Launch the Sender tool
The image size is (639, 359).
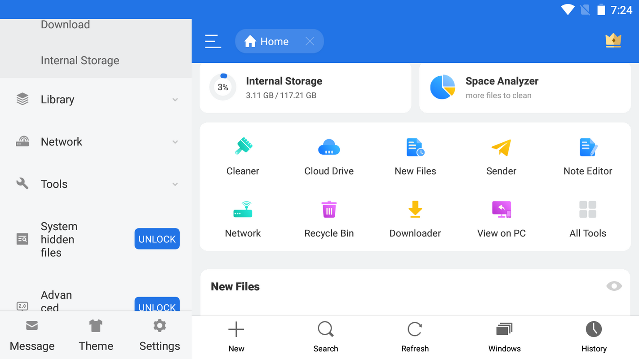501,157
